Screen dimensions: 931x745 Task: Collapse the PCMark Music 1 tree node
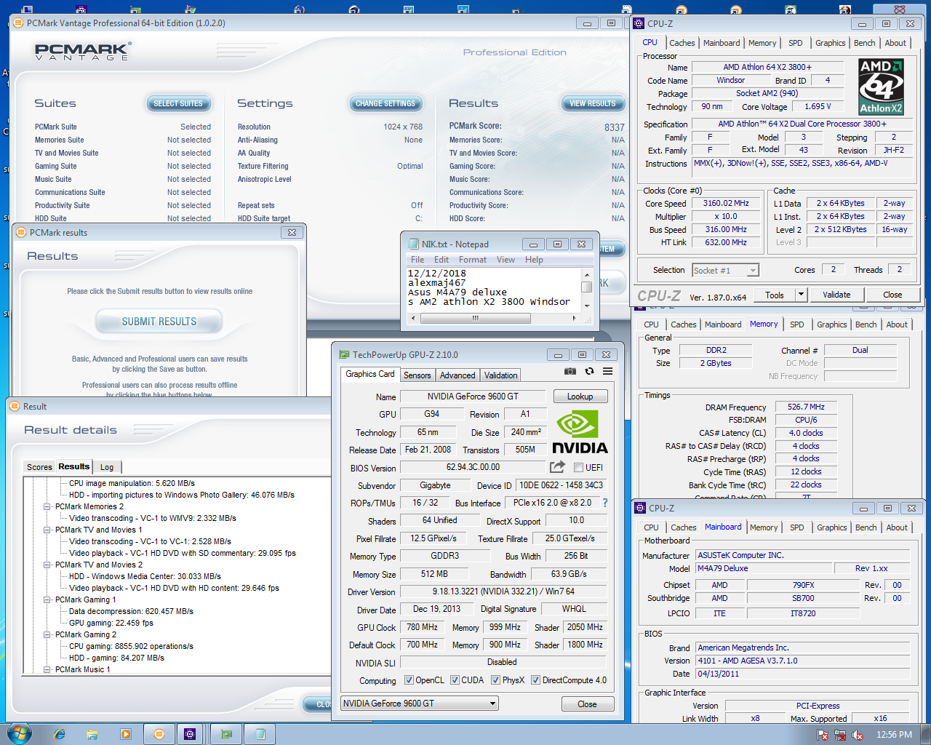(47, 669)
